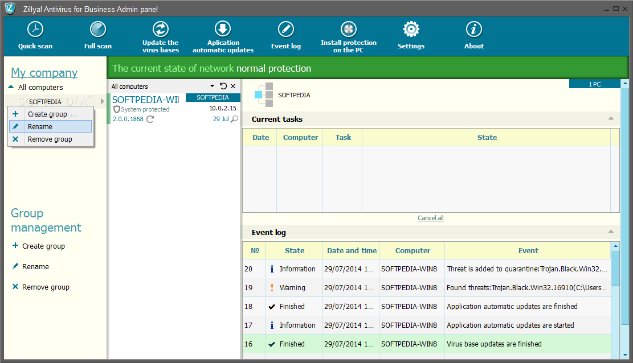Click the Cancel all link
The image size is (633, 363).
(x=431, y=218)
